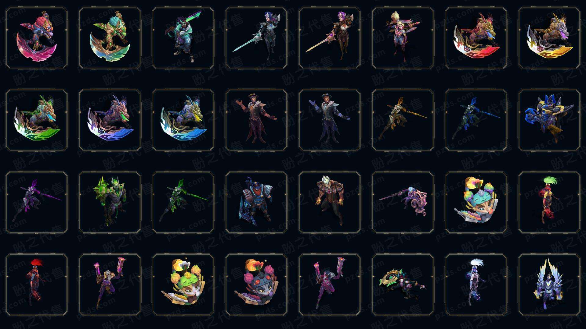Open the blue and gold armored mech skin
Image resolution: width=586 pixels, height=329 pixels.
coord(549,120)
